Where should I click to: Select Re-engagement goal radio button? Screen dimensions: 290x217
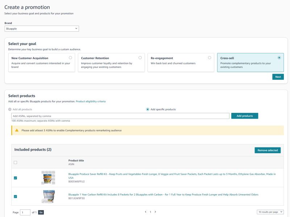[x=210, y=58]
